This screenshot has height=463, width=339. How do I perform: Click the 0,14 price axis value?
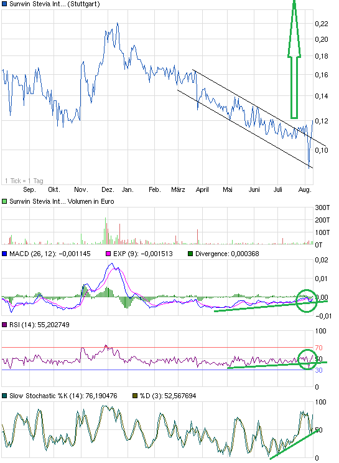pyautogui.click(x=322, y=96)
